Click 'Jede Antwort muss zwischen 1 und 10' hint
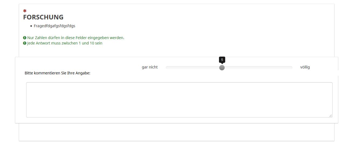356x145 pixels. [65, 43]
